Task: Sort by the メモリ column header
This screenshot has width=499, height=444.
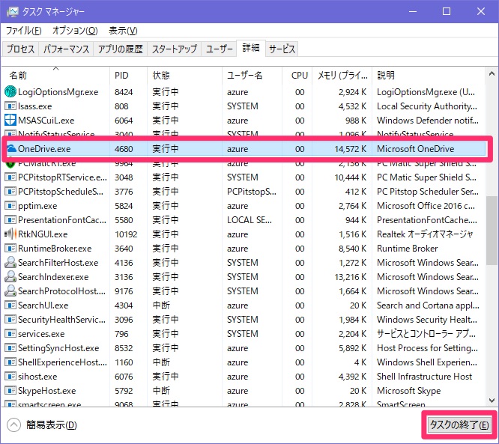Action: 342,75
